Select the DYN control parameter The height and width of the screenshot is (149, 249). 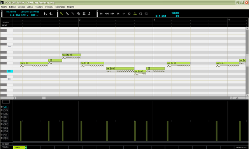[6, 111]
